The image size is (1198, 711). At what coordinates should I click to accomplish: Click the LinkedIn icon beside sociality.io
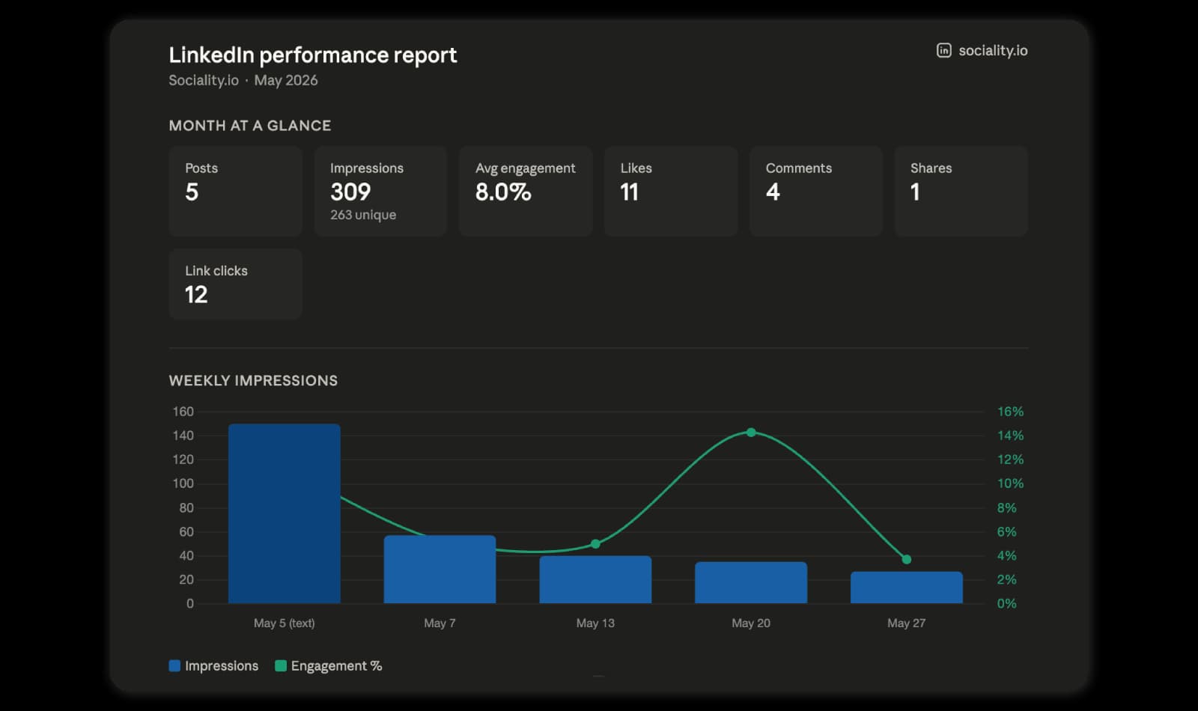point(943,50)
